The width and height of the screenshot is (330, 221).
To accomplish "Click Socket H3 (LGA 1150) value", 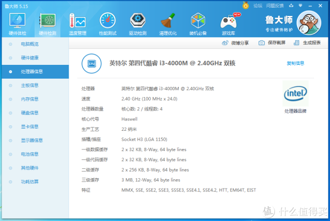I will (144, 140).
